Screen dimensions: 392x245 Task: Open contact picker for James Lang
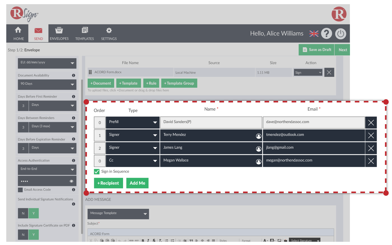(258, 149)
